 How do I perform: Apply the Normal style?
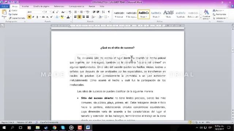tap(119, 15)
